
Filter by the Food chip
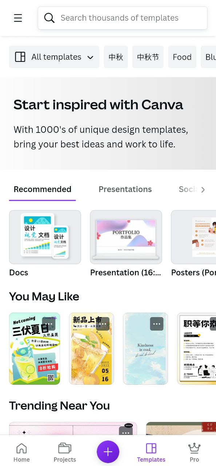click(182, 57)
